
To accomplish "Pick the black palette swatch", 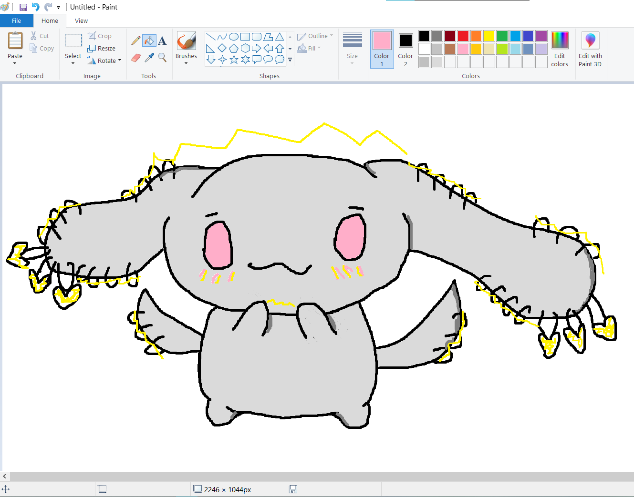I will [x=424, y=36].
